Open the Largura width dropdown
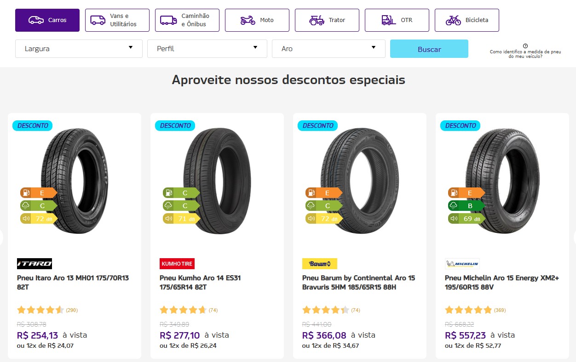576x362 pixels. 79,49
